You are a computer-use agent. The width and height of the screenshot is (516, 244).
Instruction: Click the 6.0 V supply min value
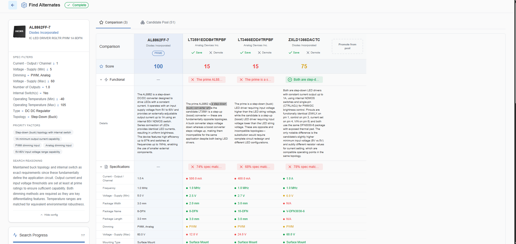point(290,196)
